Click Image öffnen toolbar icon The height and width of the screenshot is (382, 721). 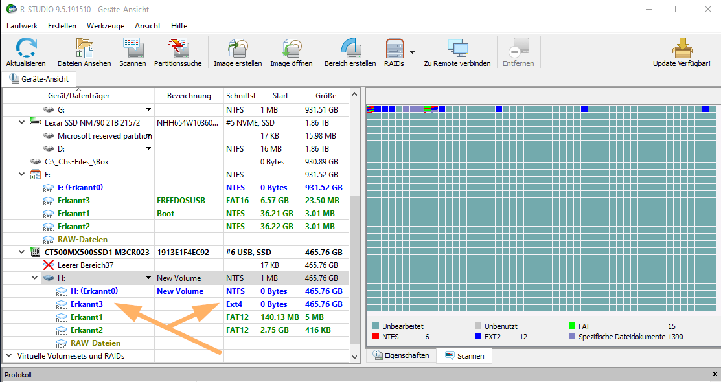(x=292, y=49)
